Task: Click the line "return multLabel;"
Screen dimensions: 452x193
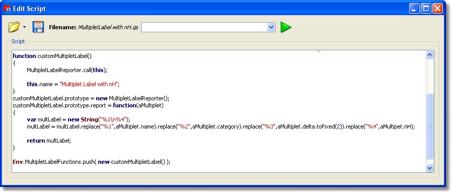Action: point(49,141)
